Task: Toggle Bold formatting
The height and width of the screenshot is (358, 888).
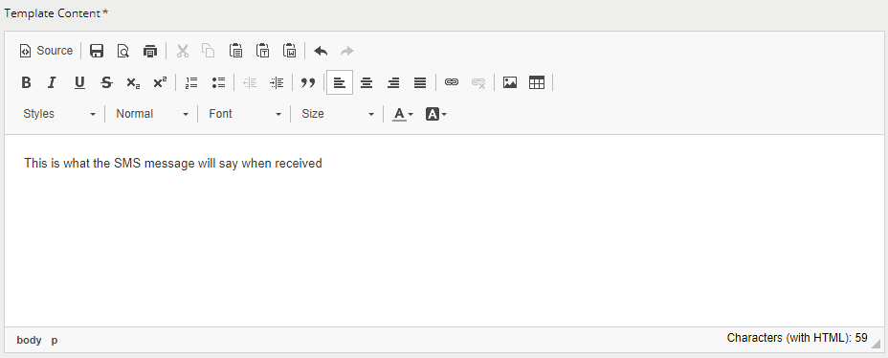Action: tap(26, 82)
